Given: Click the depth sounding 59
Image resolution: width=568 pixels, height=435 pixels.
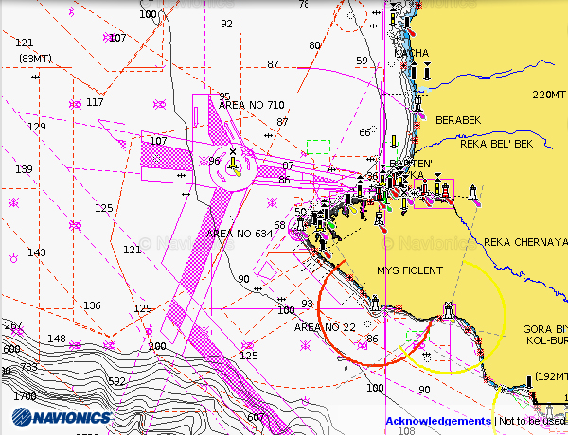Looking at the screenshot, I should pyautogui.click(x=362, y=61).
